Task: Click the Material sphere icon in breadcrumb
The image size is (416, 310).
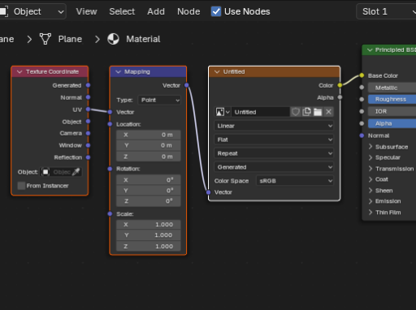Action: tap(113, 39)
